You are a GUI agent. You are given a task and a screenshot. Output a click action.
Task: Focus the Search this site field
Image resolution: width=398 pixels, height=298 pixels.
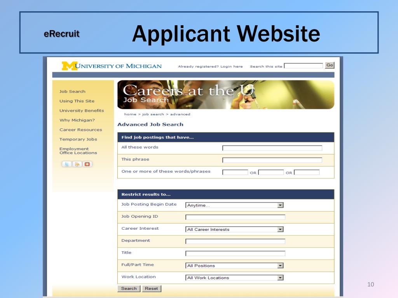[303, 66]
